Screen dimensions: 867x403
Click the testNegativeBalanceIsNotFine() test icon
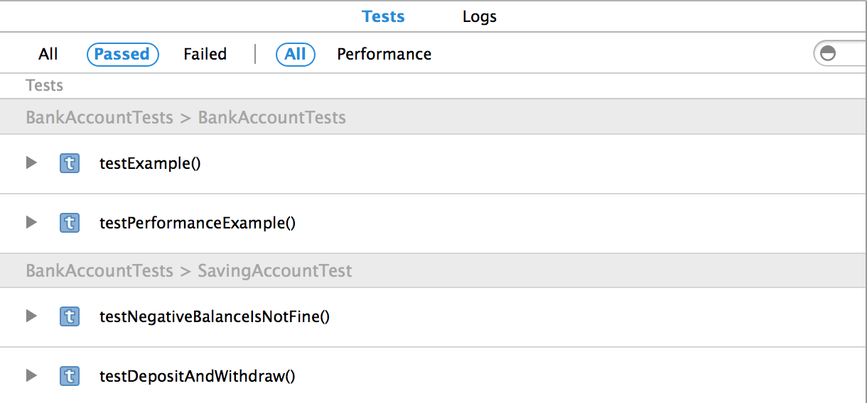69,316
